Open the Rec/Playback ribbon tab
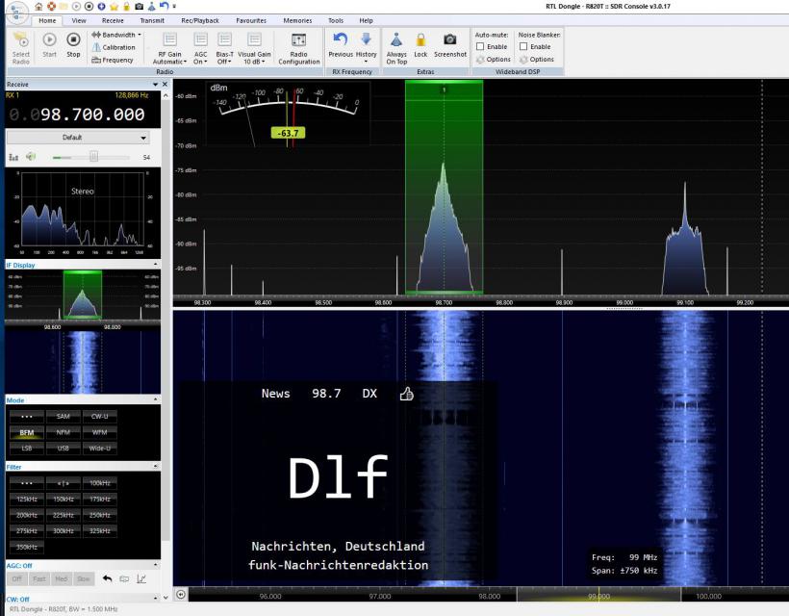 click(200, 20)
